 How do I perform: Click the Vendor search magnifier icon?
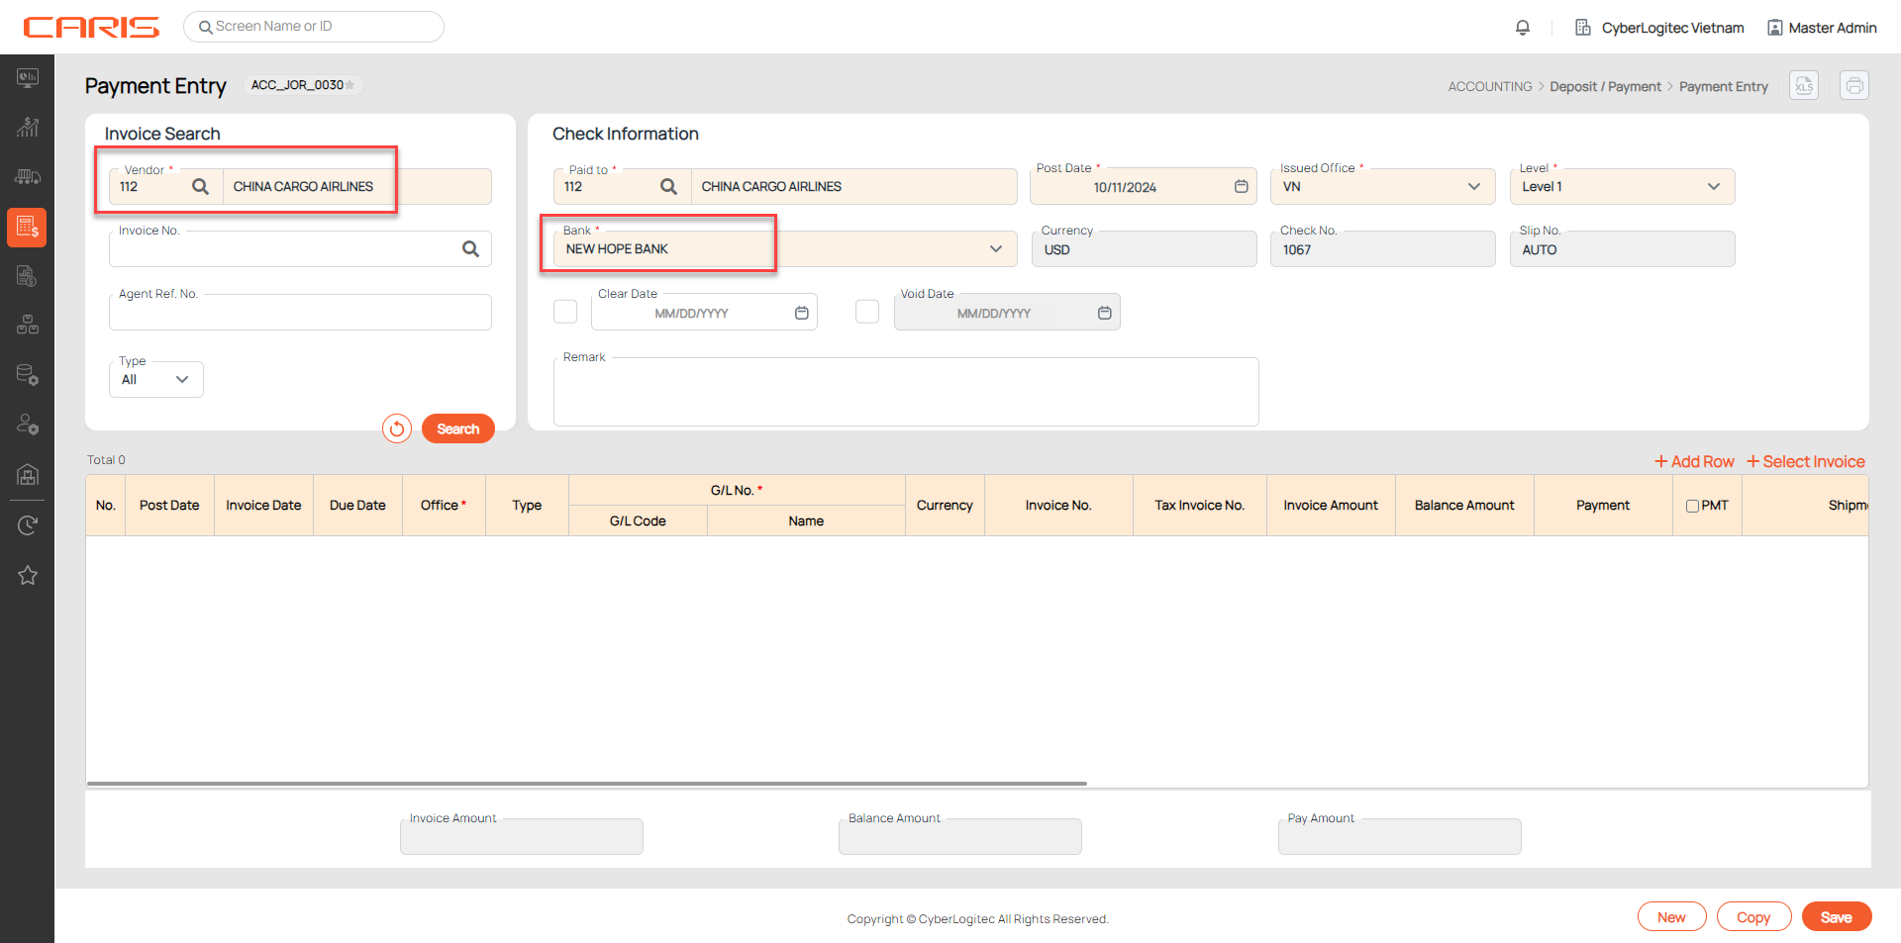point(200,187)
